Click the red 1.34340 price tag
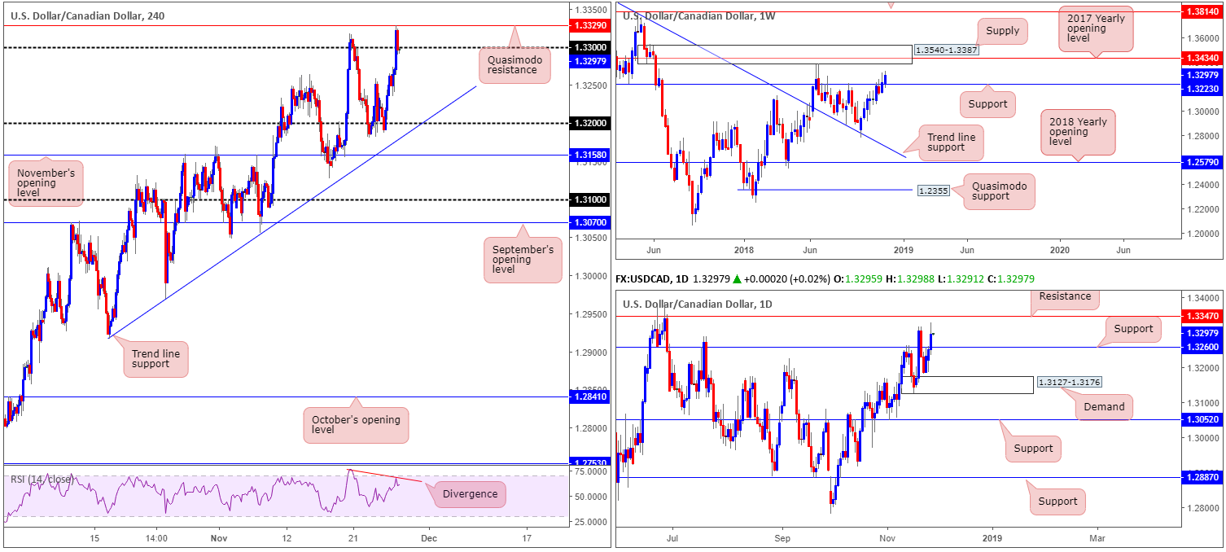Viewport: 1226px width, 552px height. 1202,59
